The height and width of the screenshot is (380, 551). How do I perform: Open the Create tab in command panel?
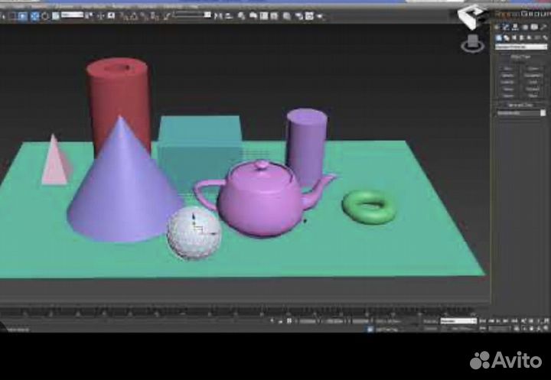(x=497, y=28)
